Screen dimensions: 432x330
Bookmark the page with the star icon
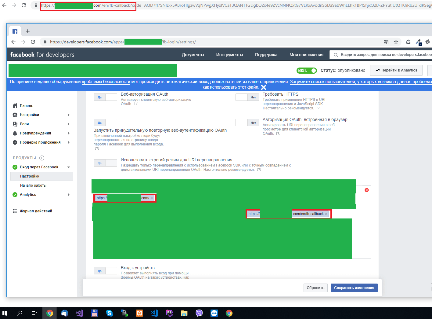pyautogui.click(x=396, y=42)
